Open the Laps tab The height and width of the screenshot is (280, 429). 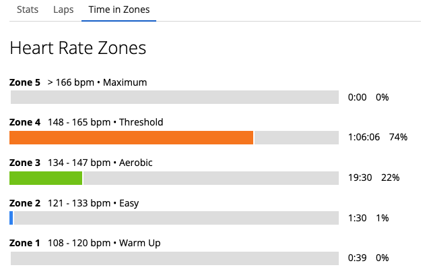click(x=63, y=10)
